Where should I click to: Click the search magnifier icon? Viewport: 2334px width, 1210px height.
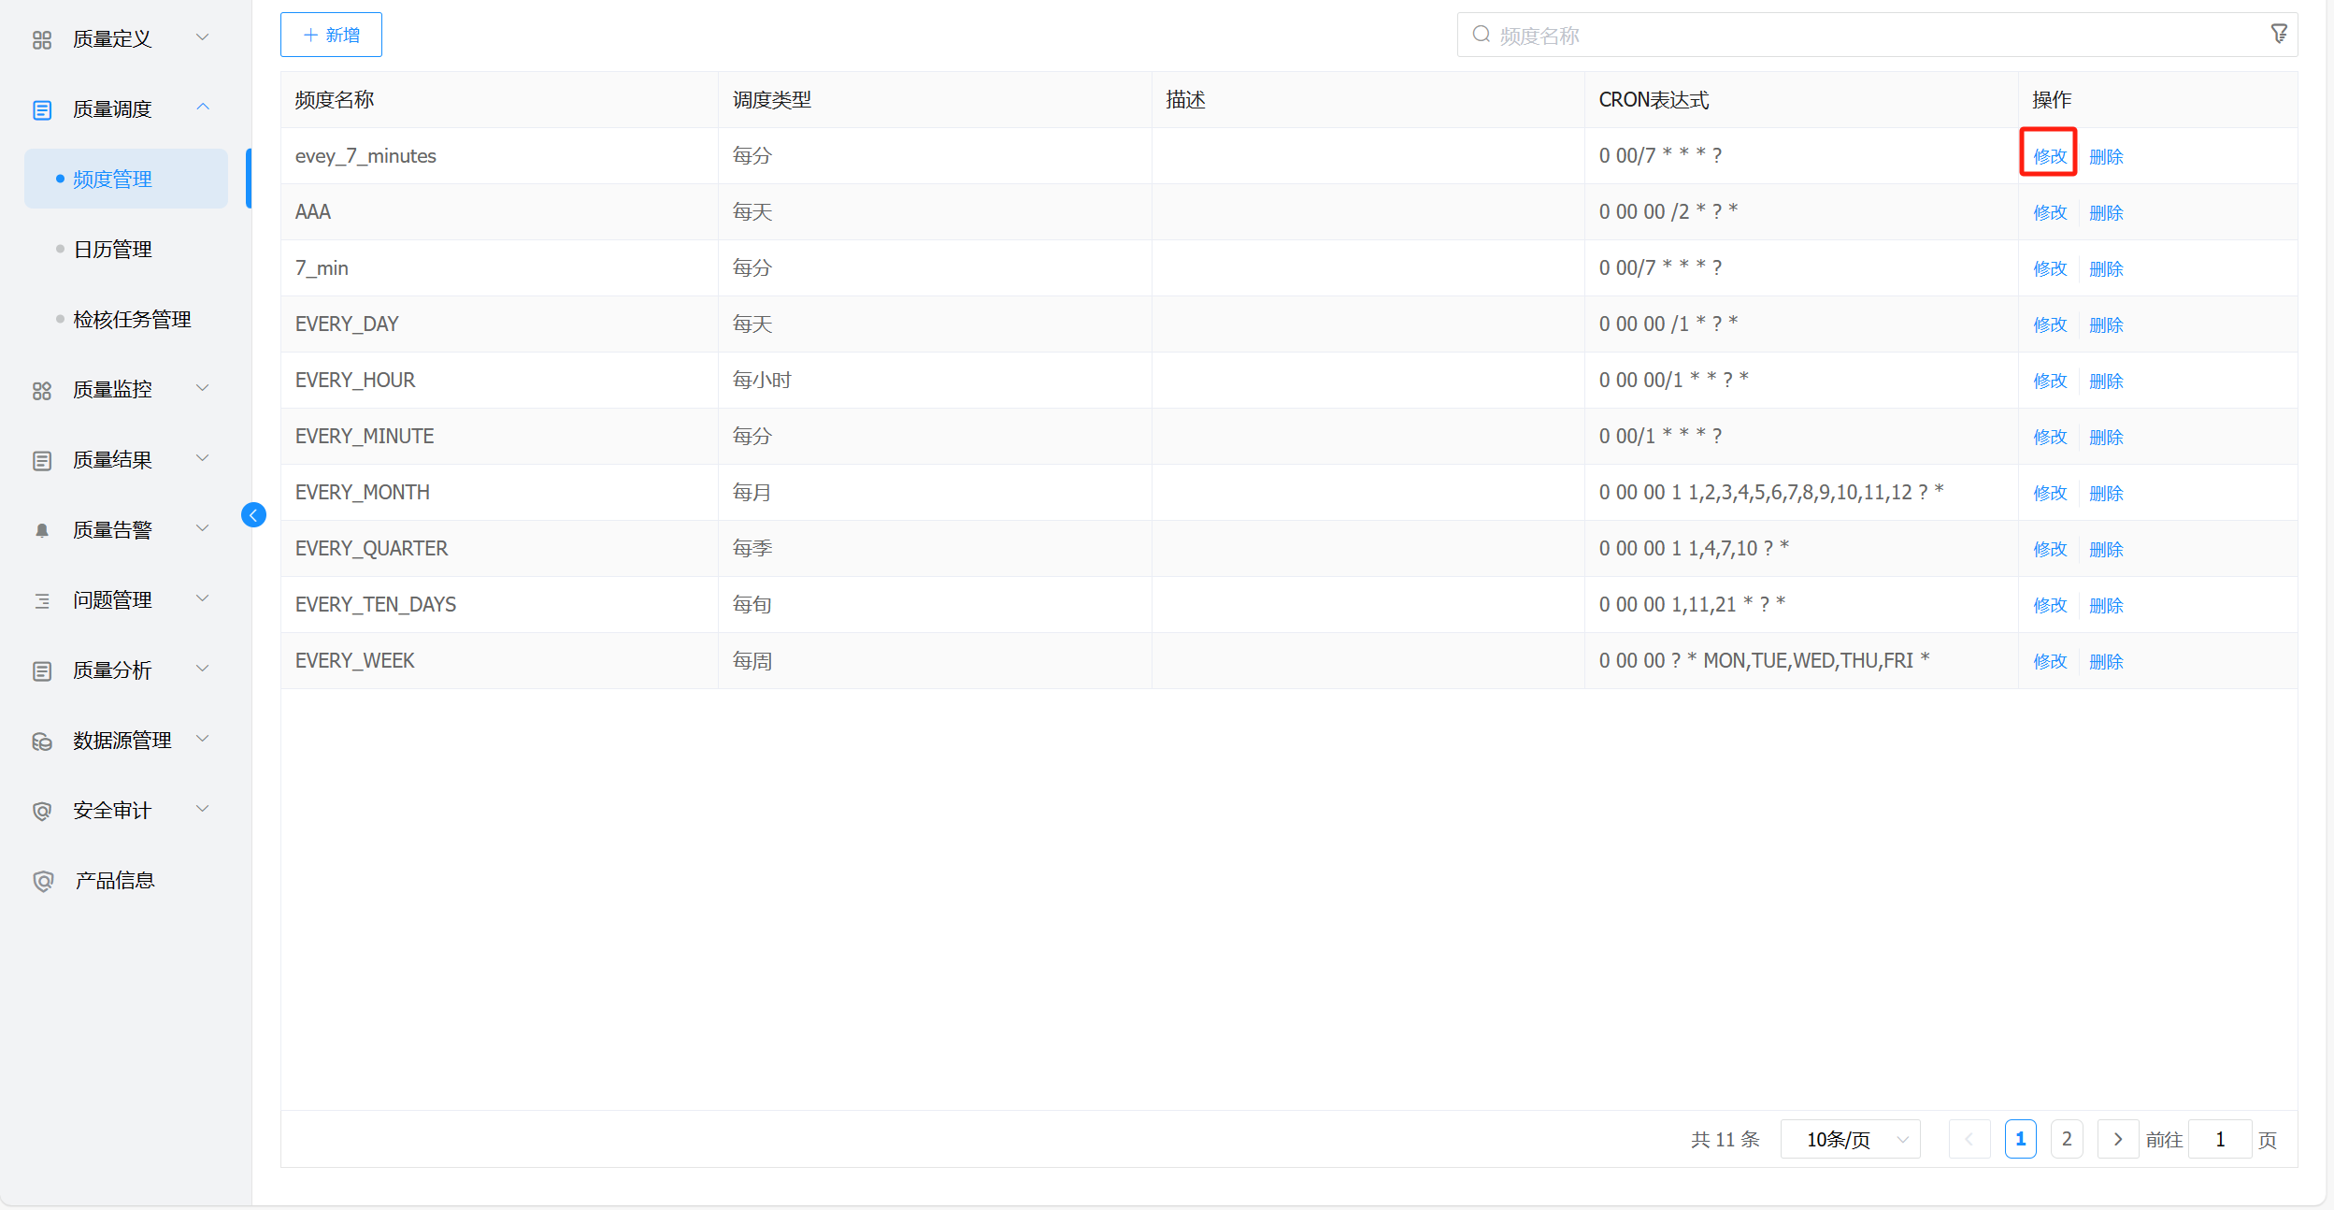pyautogui.click(x=1481, y=35)
